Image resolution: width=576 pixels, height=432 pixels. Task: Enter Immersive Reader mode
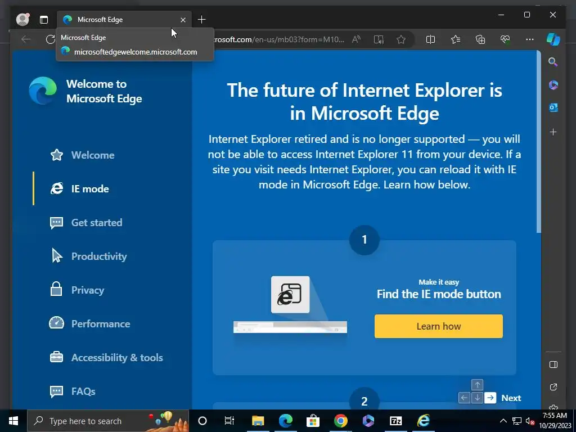[379, 39]
